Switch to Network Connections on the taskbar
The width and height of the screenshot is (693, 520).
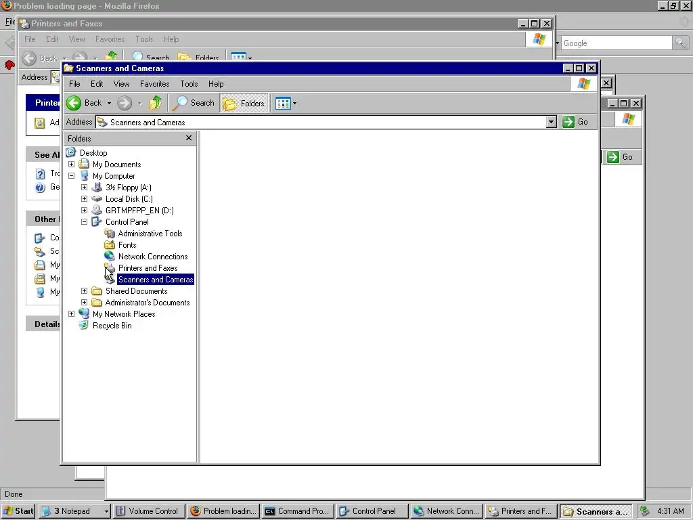coord(447,511)
